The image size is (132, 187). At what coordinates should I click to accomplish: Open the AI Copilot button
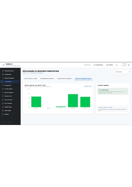coord(110,65)
